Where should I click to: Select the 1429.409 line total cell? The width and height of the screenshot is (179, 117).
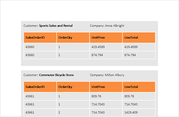tap(139, 112)
